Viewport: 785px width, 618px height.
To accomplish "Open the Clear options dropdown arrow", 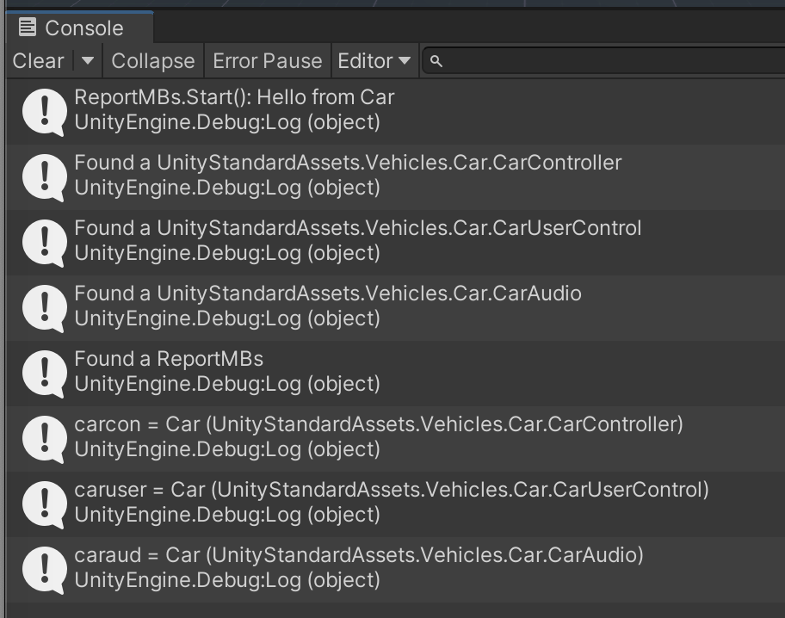I will (87, 61).
